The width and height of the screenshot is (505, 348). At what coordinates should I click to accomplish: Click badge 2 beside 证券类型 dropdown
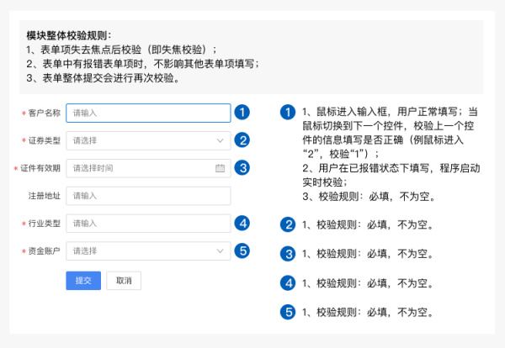coord(242,140)
